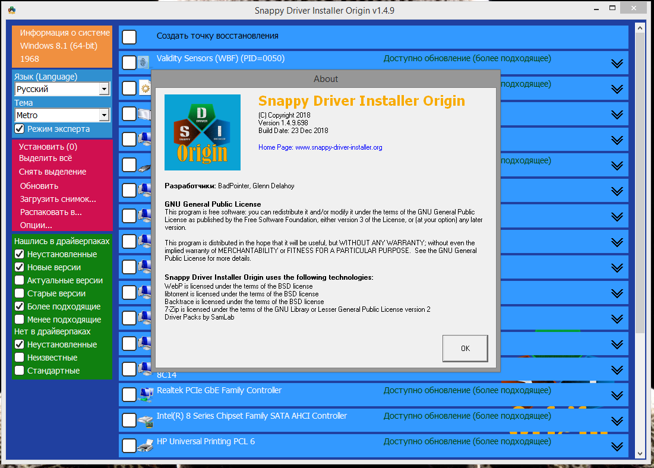Enable the Старые версии filter

point(19,293)
